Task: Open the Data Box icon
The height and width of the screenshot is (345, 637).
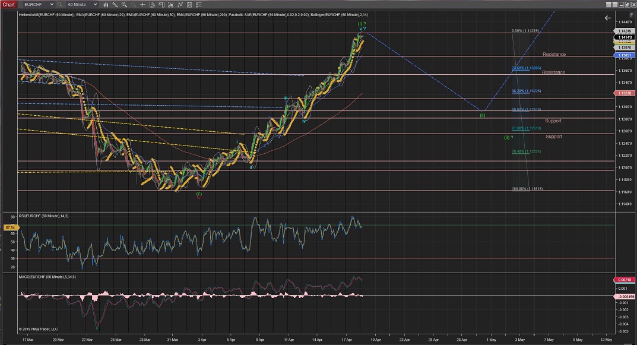Action: coord(151,4)
